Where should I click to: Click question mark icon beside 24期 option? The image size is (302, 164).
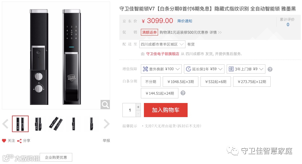point(183,93)
